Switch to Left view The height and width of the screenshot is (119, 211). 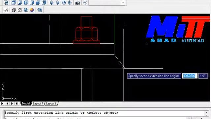(x=26, y=3)
